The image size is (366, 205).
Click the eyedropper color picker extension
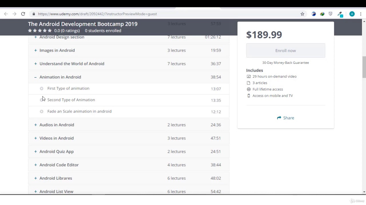coord(340,14)
